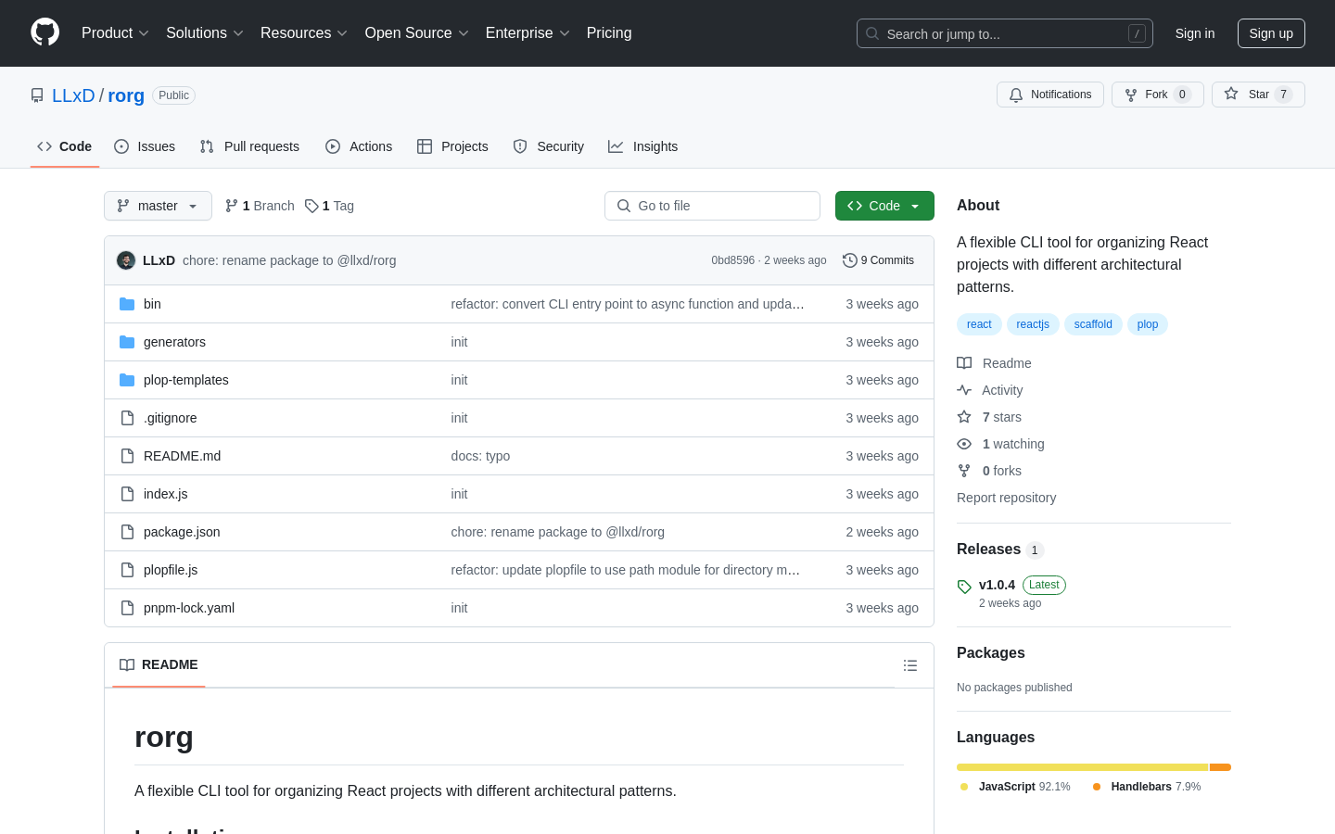
Task: Click the index.js file icon
Action: click(127, 494)
